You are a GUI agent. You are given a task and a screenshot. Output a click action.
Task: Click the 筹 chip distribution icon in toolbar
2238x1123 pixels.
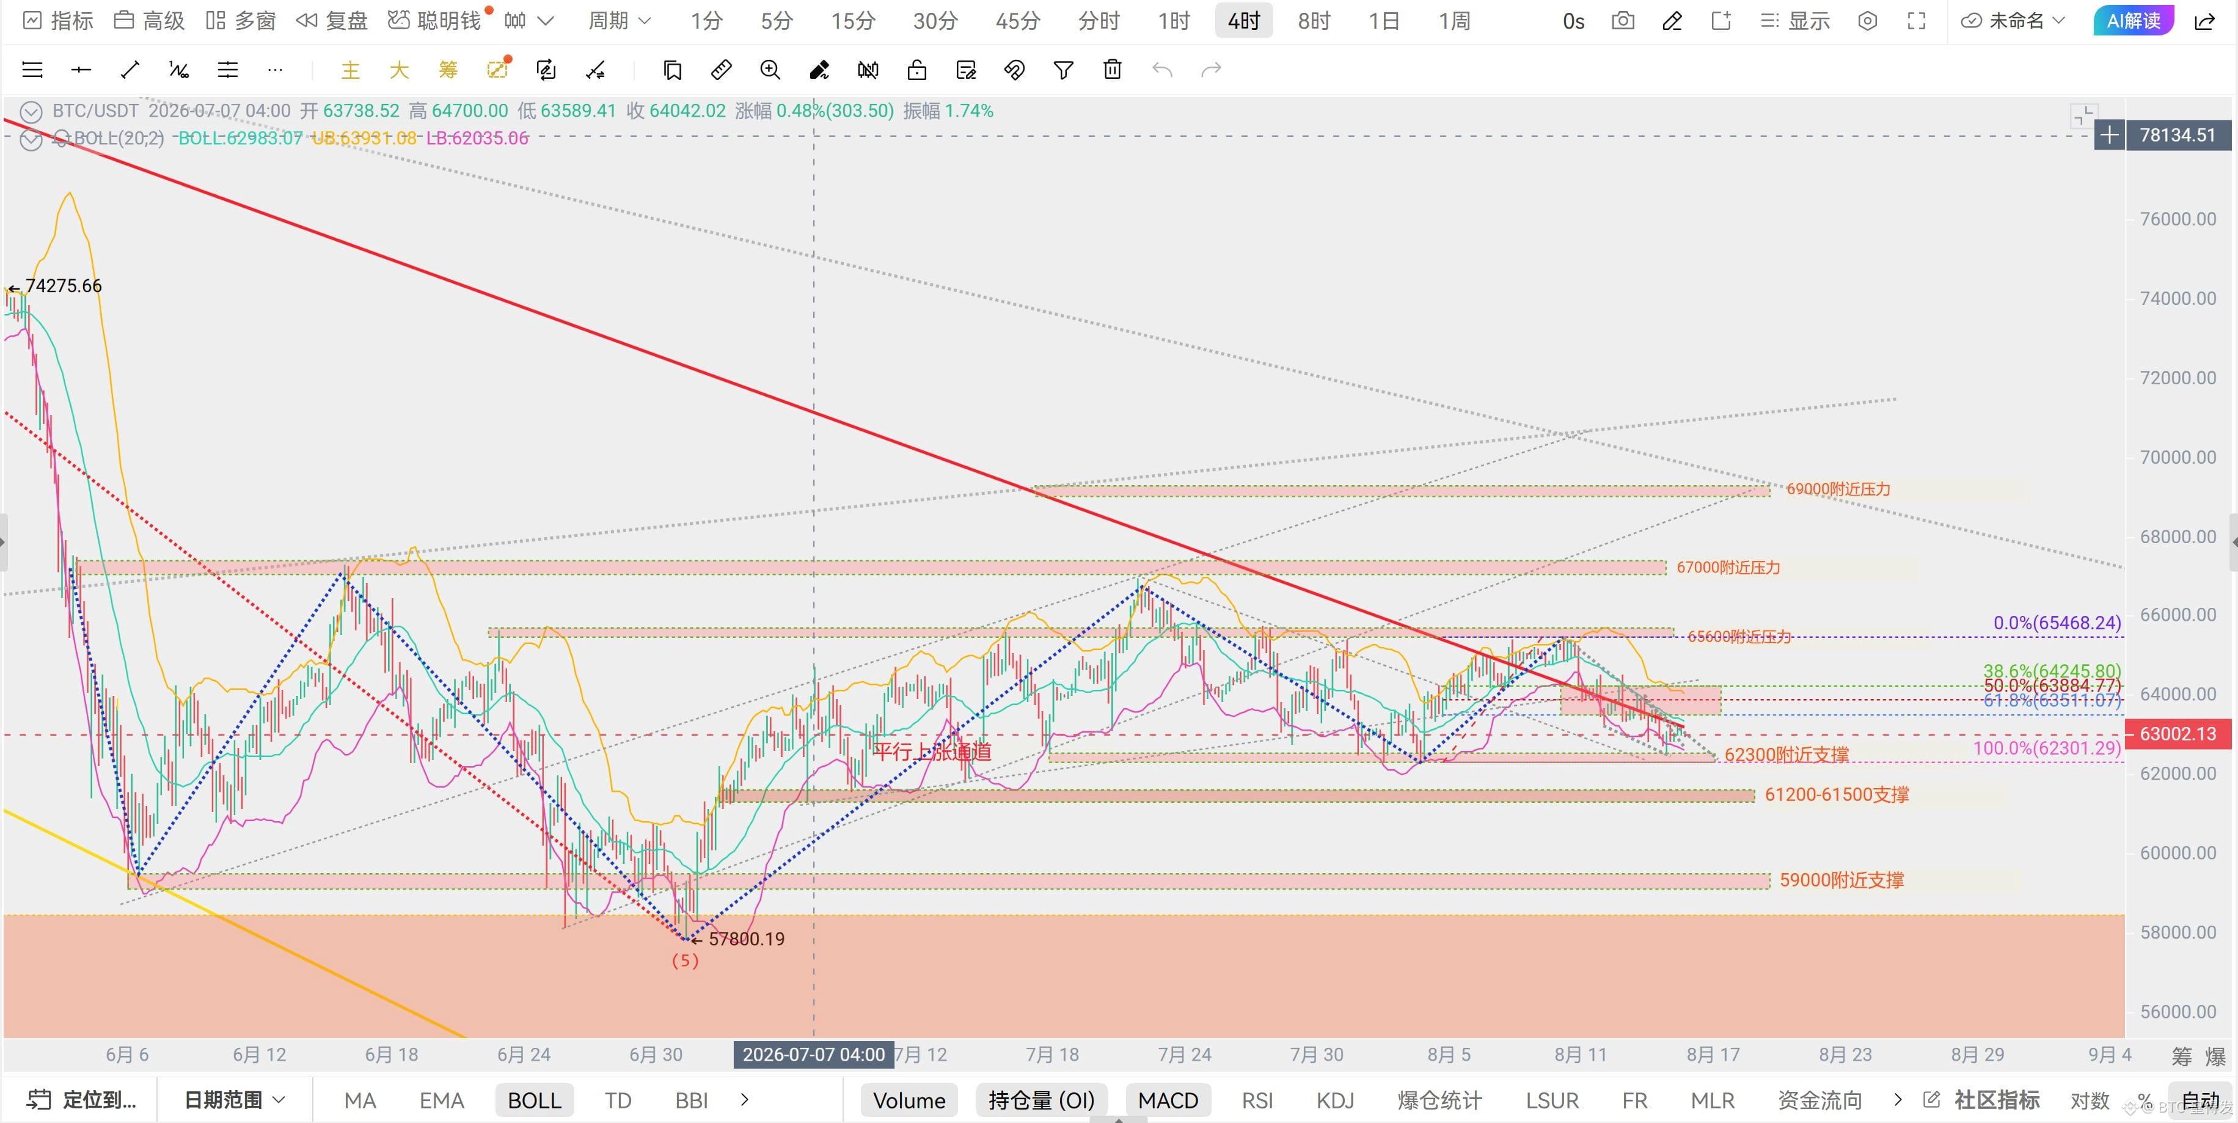point(447,70)
